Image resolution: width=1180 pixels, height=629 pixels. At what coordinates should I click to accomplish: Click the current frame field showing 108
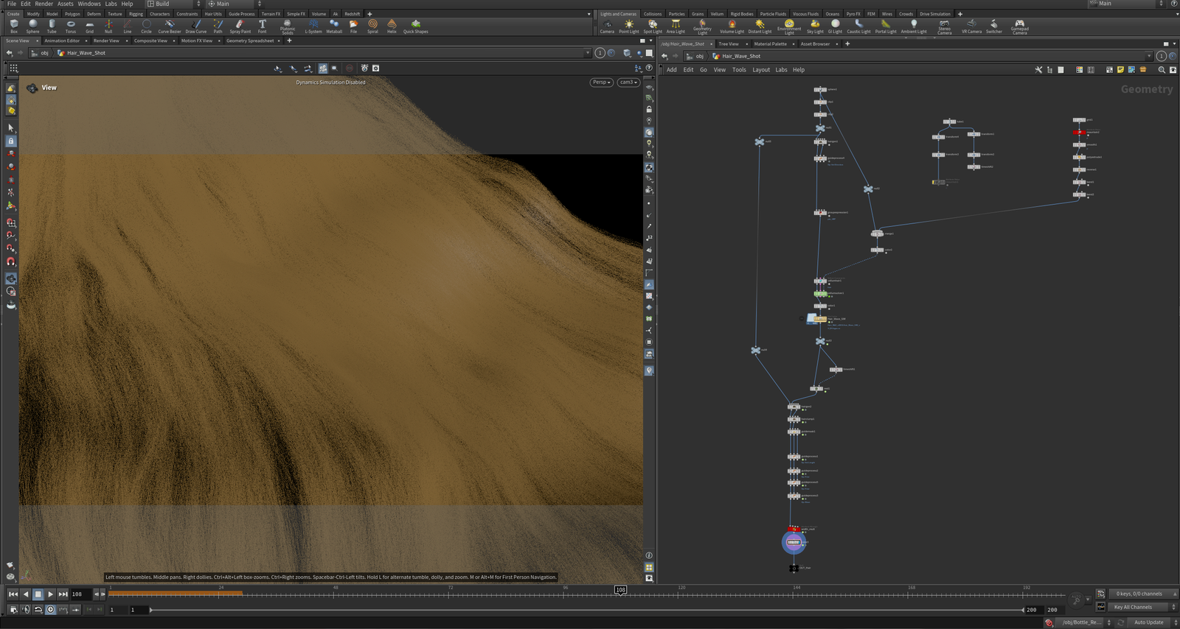pos(80,594)
